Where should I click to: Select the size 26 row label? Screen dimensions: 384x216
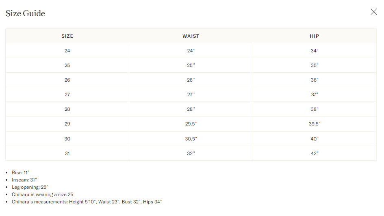tap(67, 80)
